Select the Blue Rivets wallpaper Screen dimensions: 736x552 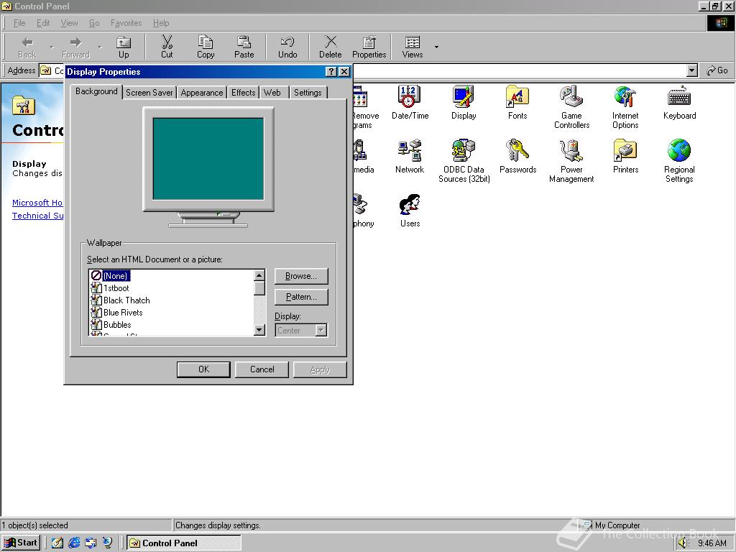click(123, 313)
